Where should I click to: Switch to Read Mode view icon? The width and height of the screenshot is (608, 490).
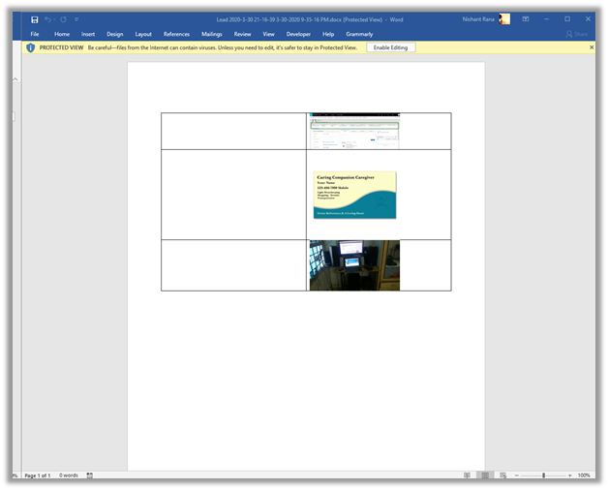467,475
